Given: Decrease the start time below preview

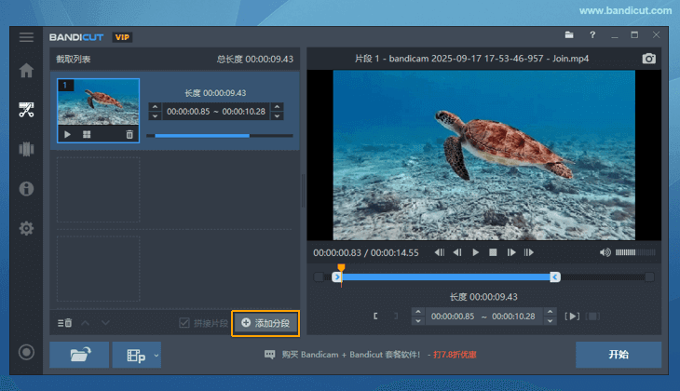Looking at the screenshot, I should click(417, 320).
